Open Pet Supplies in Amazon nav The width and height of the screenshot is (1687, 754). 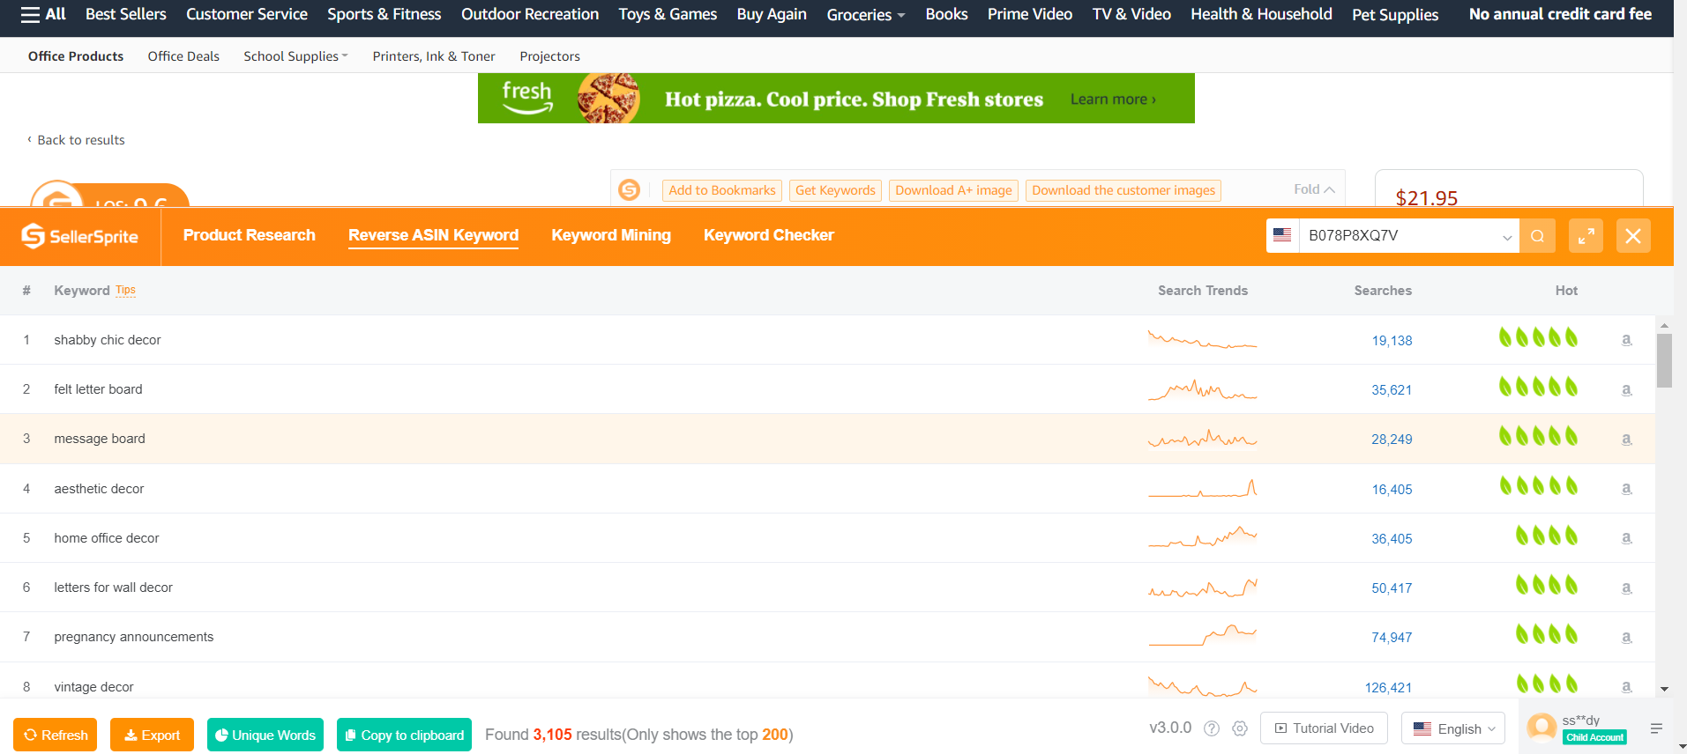pos(1395,15)
